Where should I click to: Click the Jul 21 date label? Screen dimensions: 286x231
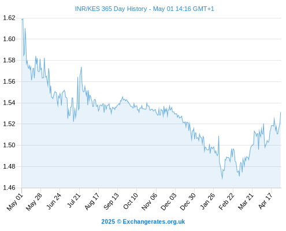pyautogui.click(x=73, y=201)
